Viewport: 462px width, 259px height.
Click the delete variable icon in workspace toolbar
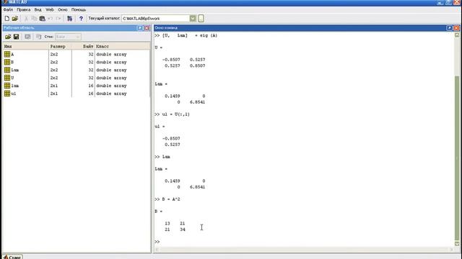(x=38, y=37)
